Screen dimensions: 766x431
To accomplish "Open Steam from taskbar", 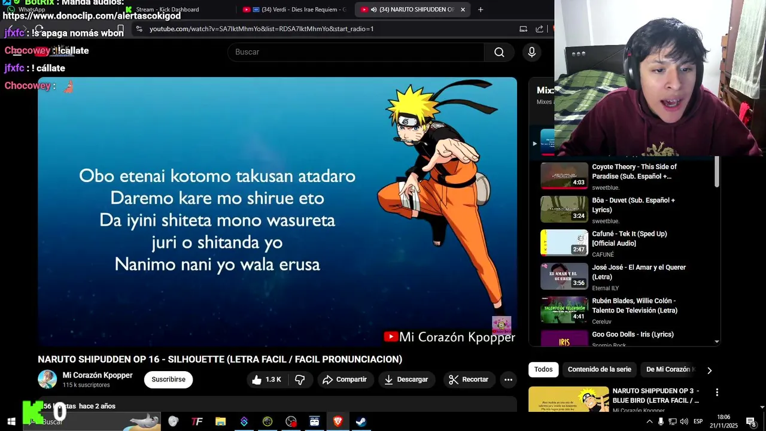I will point(361,421).
